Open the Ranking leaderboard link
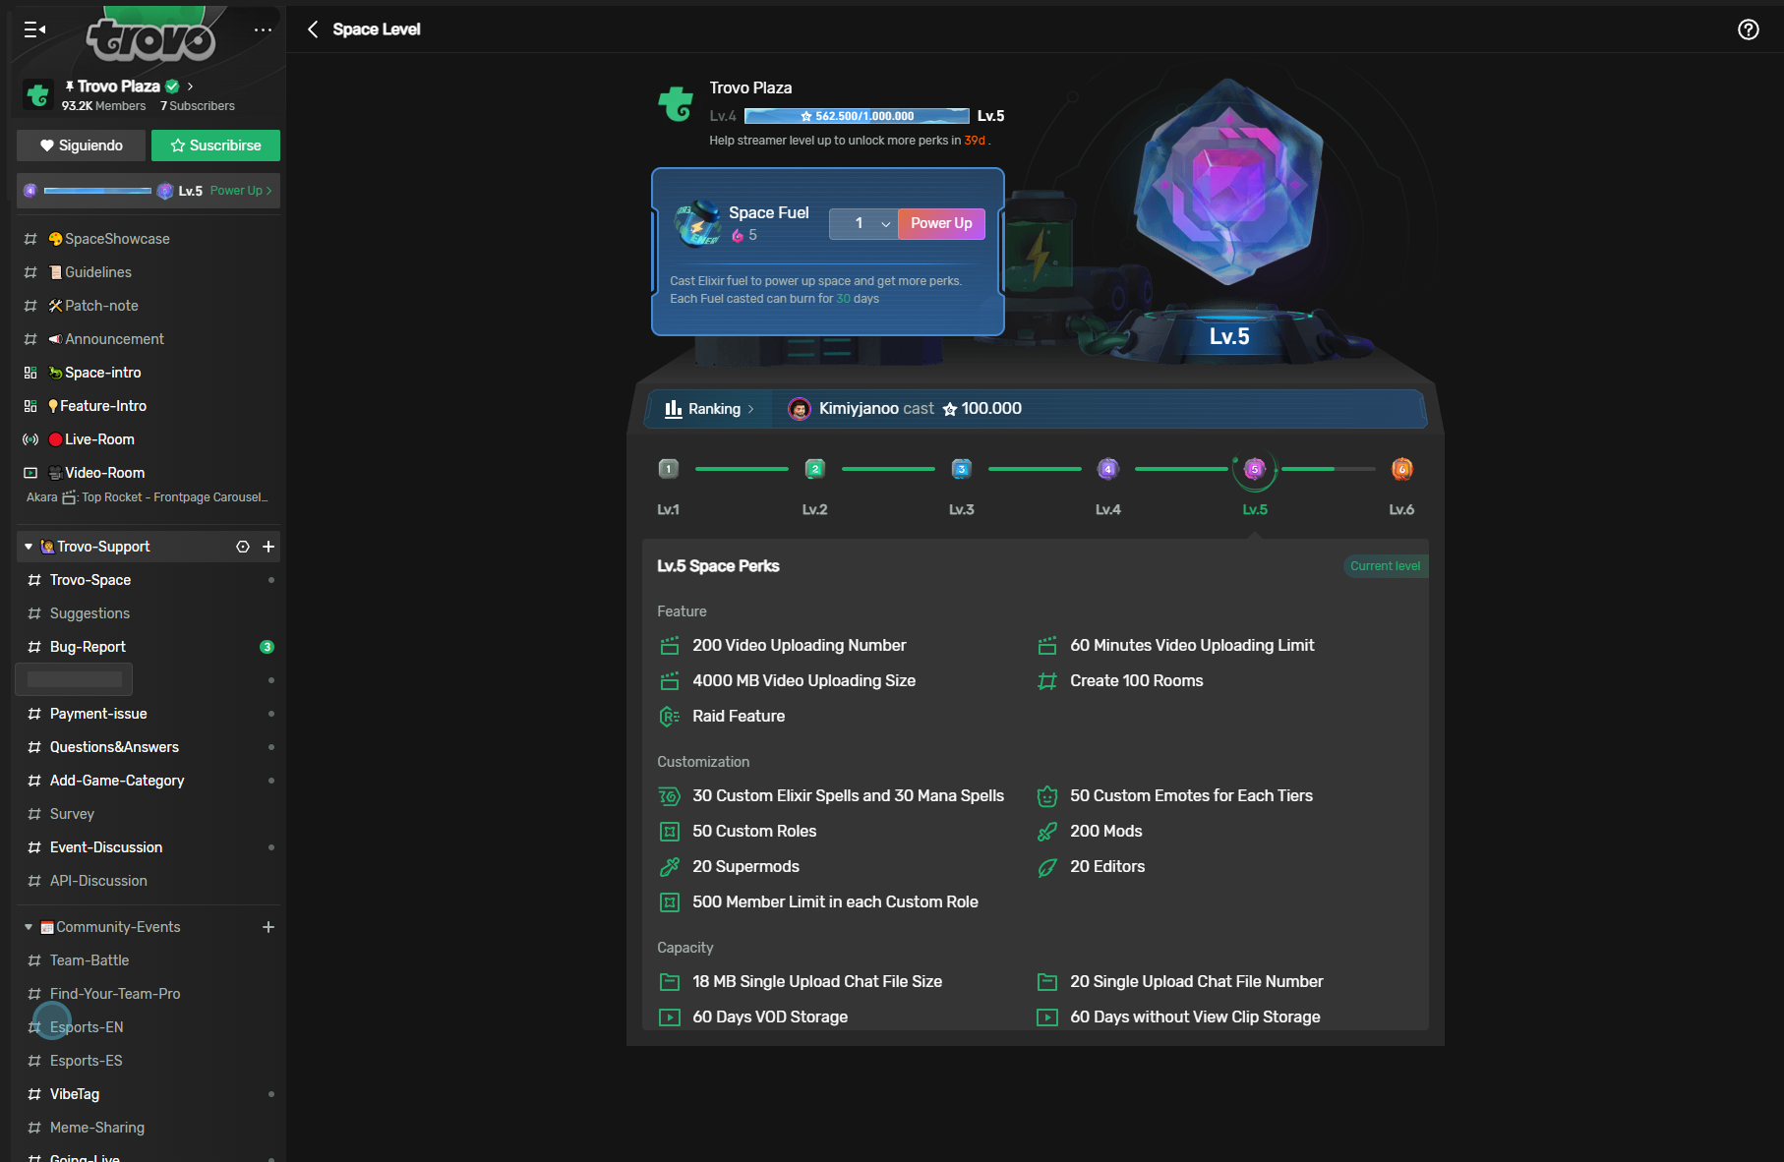The width and height of the screenshot is (1784, 1162). click(710, 409)
